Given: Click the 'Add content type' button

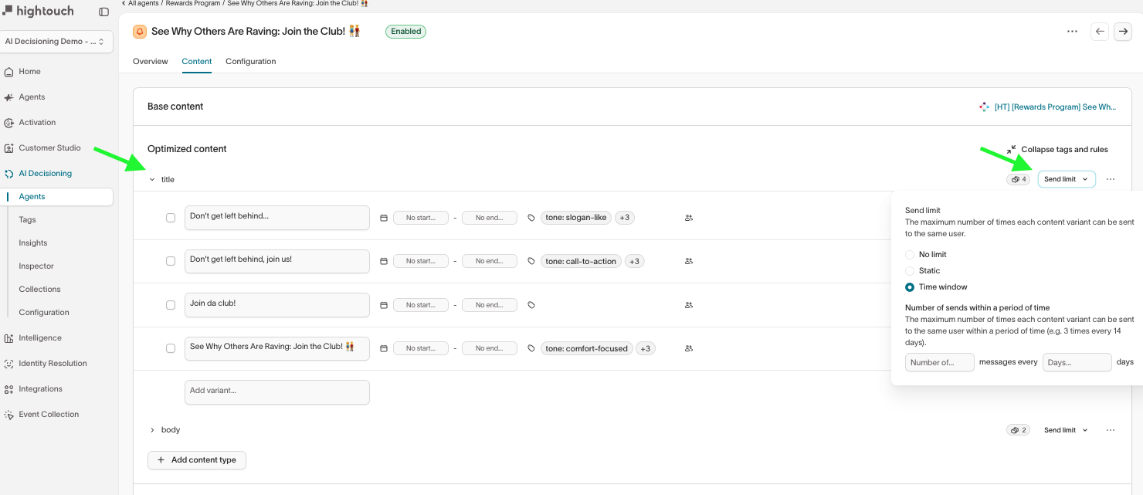Looking at the screenshot, I should point(197,460).
